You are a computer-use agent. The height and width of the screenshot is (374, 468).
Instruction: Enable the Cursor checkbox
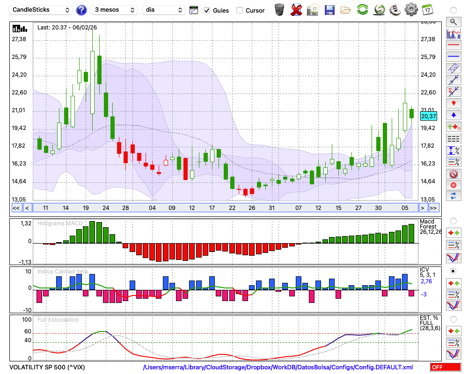pyautogui.click(x=240, y=10)
